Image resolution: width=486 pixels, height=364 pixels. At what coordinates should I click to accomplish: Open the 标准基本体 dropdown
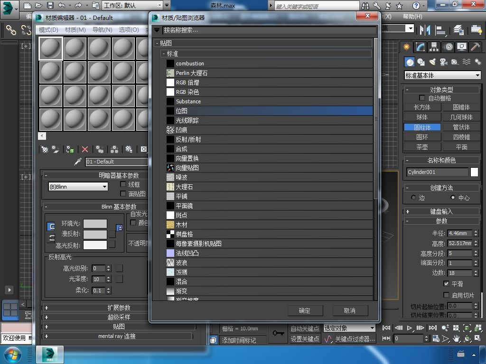(x=442, y=75)
